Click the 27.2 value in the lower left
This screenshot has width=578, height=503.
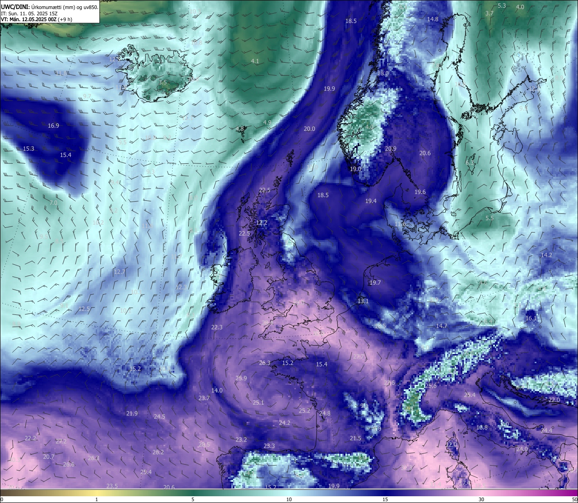(61, 441)
